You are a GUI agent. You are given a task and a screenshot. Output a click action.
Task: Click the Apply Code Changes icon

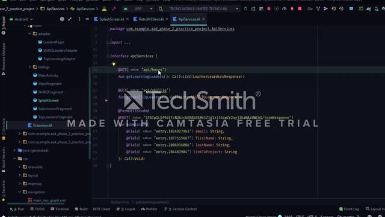261,9
